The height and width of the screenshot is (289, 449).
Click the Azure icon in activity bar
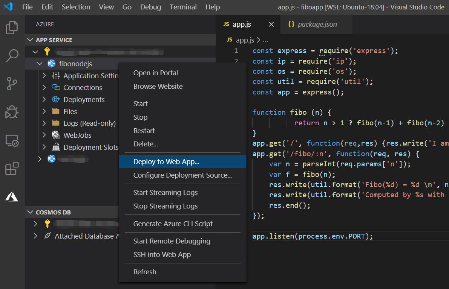click(12, 196)
